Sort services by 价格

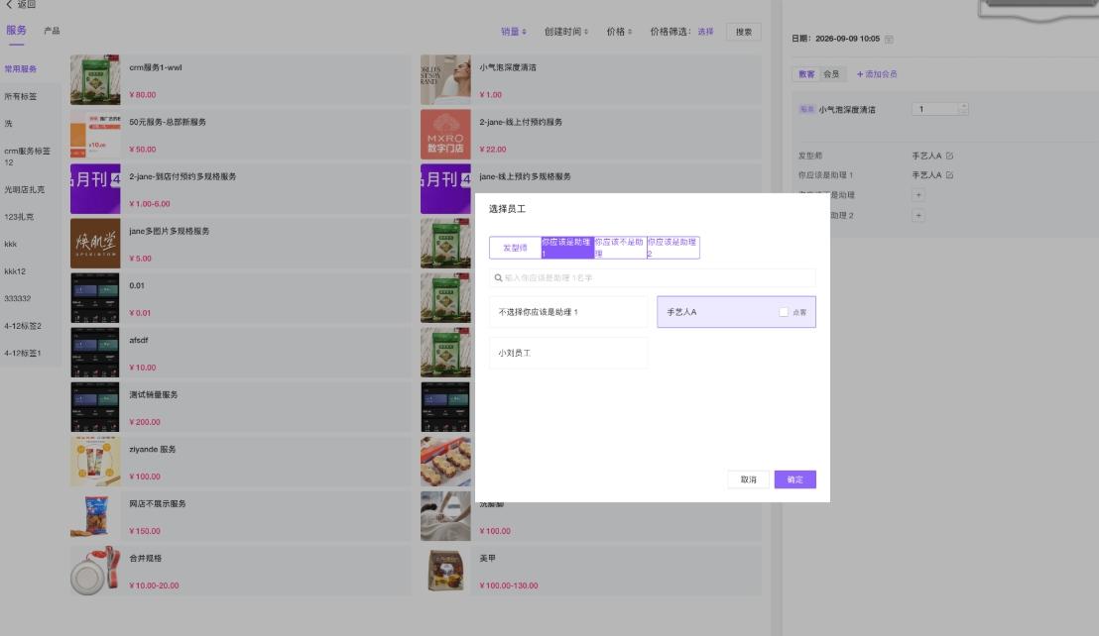coord(620,32)
